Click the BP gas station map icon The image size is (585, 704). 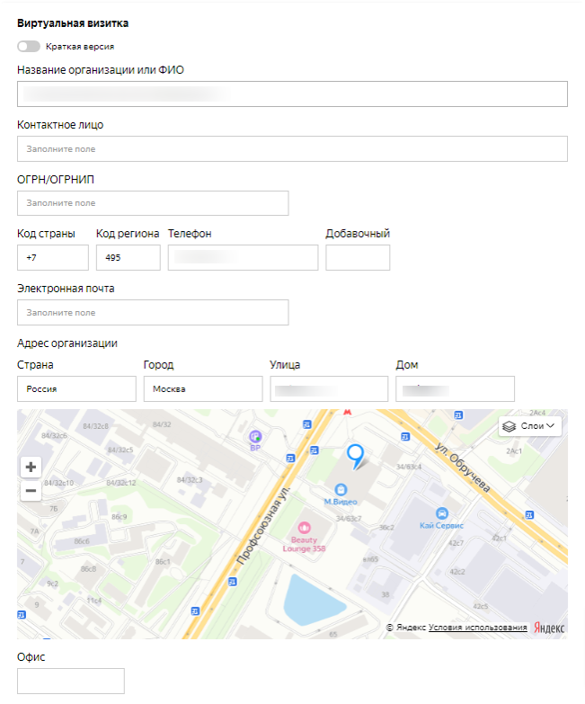pyautogui.click(x=255, y=436)
